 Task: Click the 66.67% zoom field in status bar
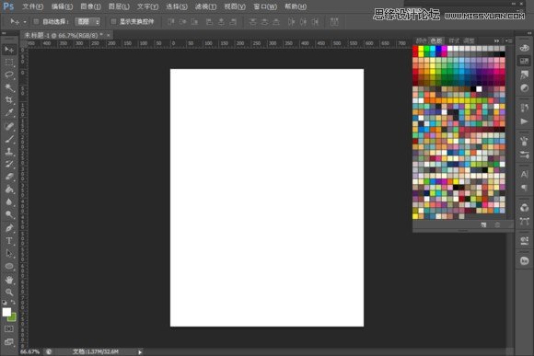(x=29, y=352)
